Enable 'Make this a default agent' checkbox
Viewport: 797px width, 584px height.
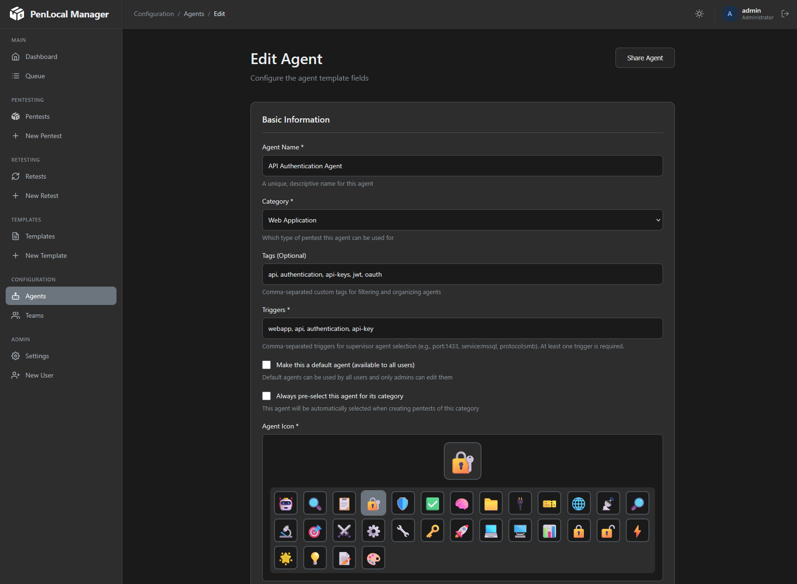(x=266, y=364)
